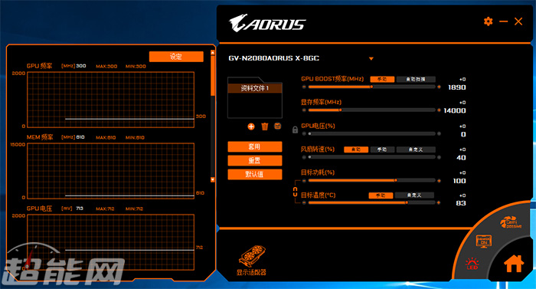
Task: Select auto mode for fan speed
Action: click(x=356, y=149)
